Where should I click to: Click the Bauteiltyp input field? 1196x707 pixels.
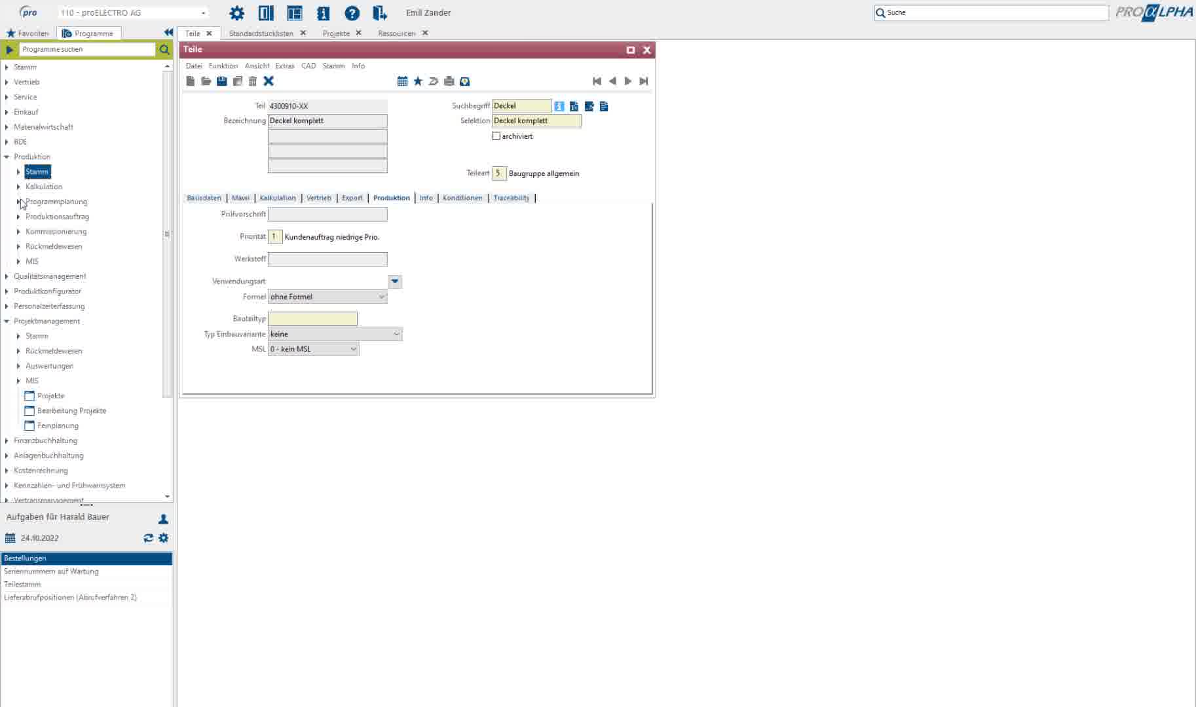point(312,319)
